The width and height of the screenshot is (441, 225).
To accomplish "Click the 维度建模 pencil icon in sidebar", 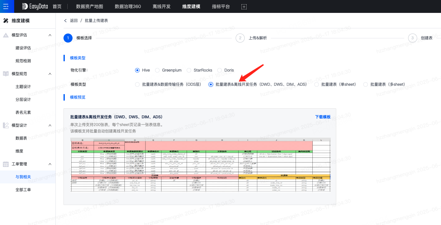I will click(x=6, y=21).
